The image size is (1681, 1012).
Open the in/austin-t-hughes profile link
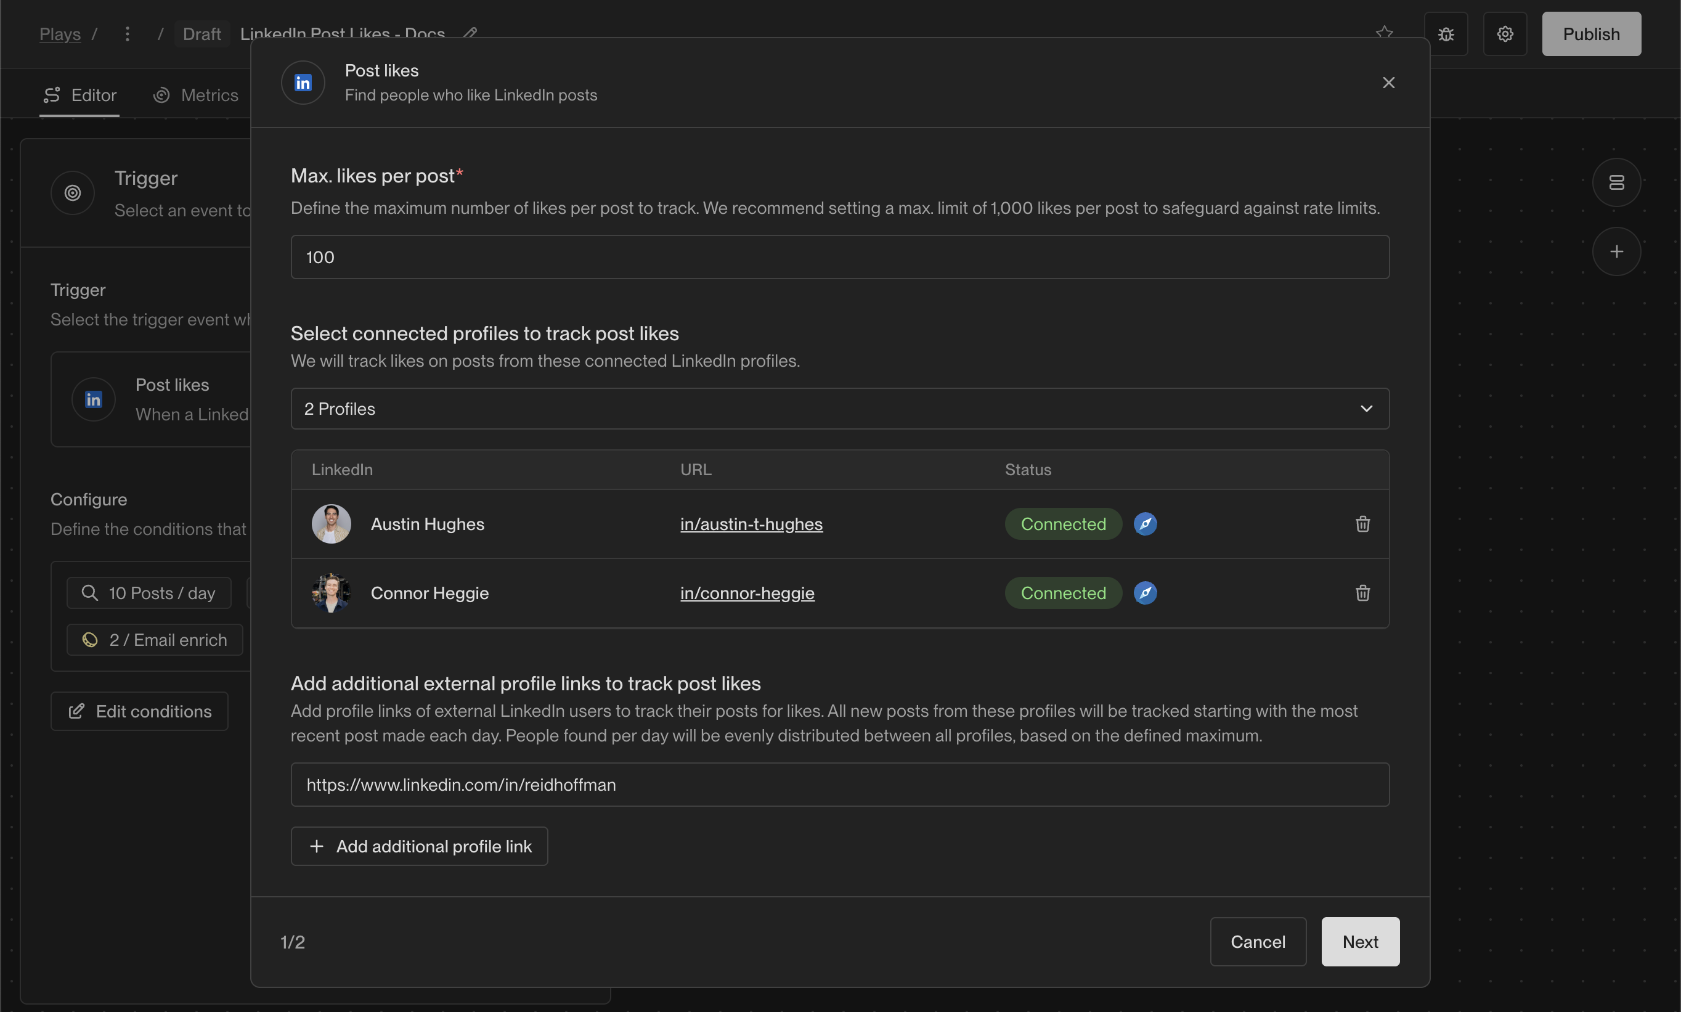(751, 524)
